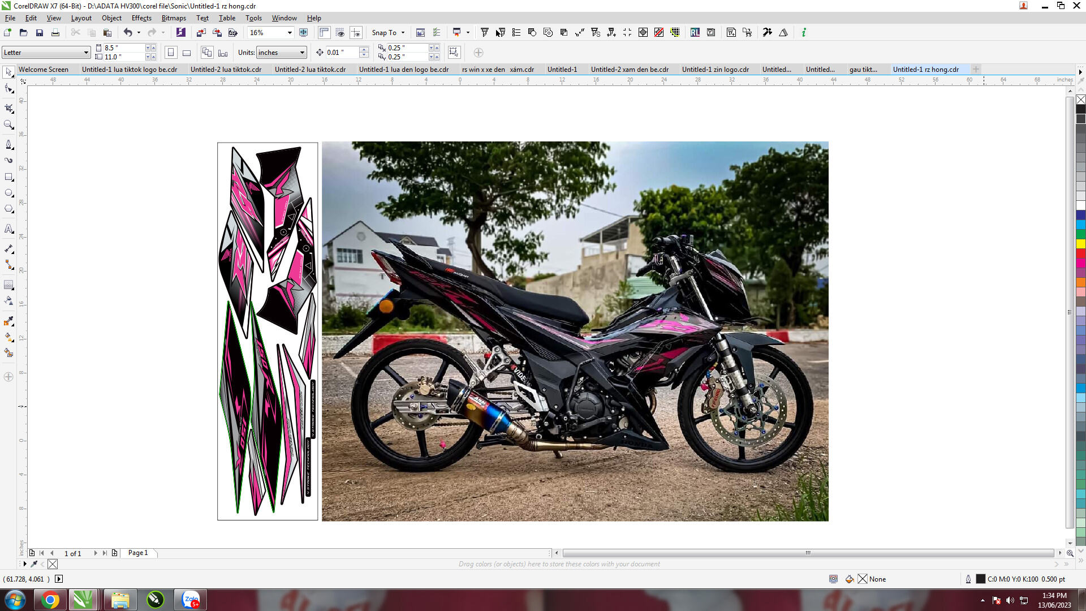Image resolution: width=1086 pixels, height=611 pixels.
Task: Open the Tools menu
Action: tap(253, 18)
